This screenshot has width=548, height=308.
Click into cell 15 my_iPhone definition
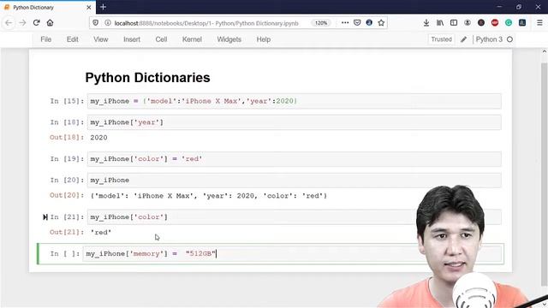point(294,101)
